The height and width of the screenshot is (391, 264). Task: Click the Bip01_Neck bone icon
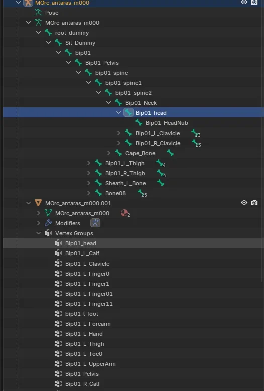pos(118,103)
